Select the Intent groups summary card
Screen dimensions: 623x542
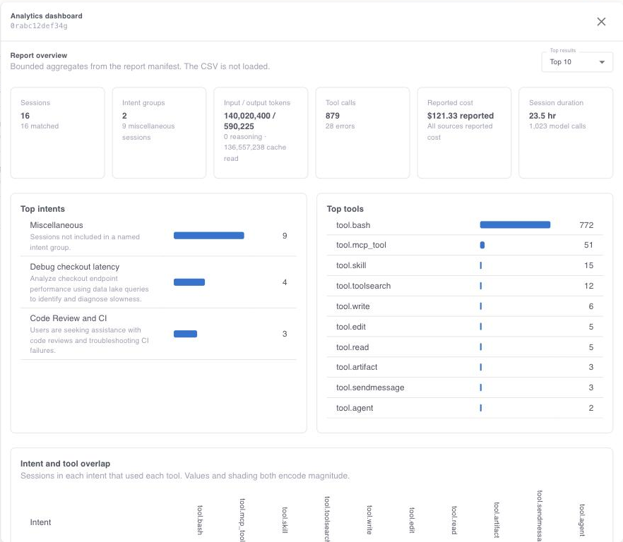pyautogui.click(x=159, y=133)
